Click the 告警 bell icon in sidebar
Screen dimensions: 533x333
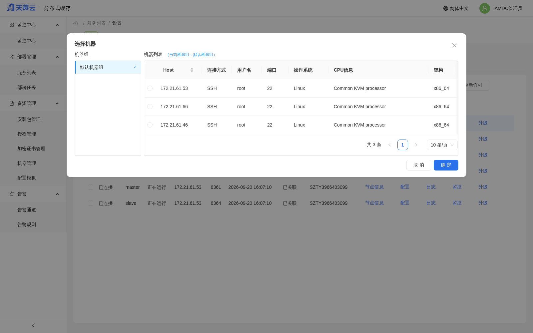tap(12, 194)
